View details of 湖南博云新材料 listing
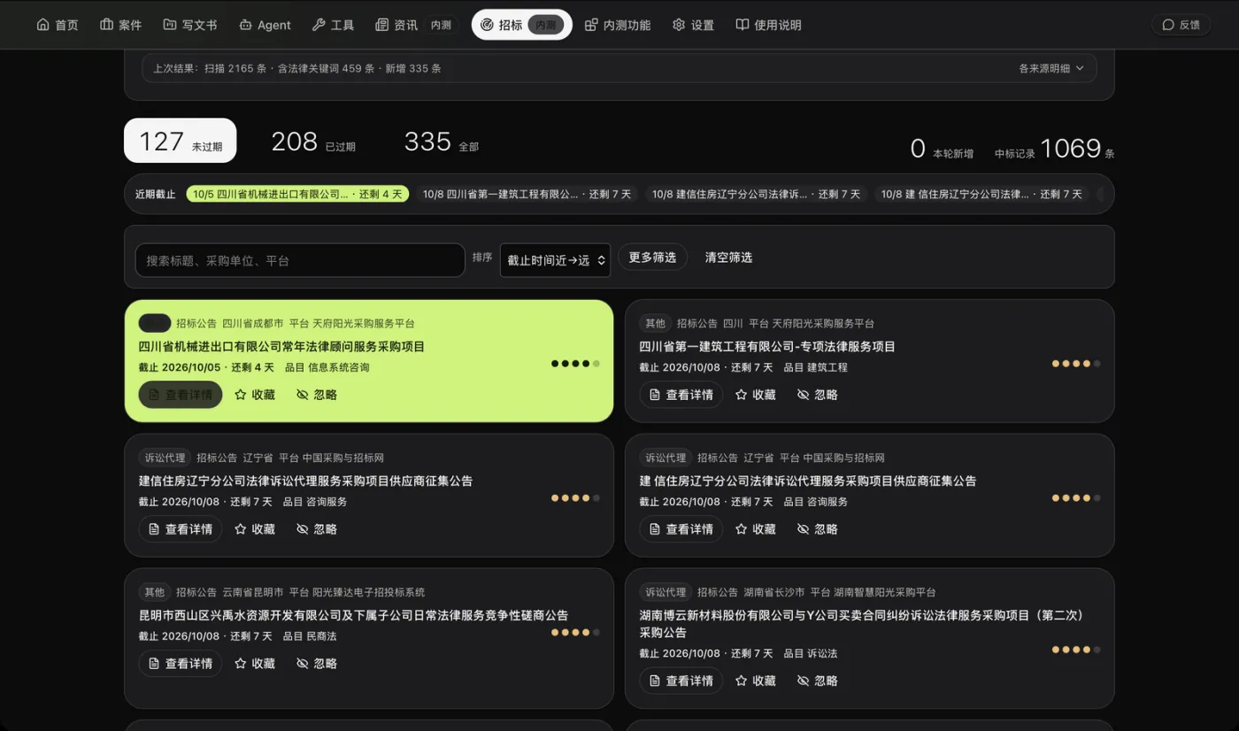1239x731 pixels. click(681, 681)
